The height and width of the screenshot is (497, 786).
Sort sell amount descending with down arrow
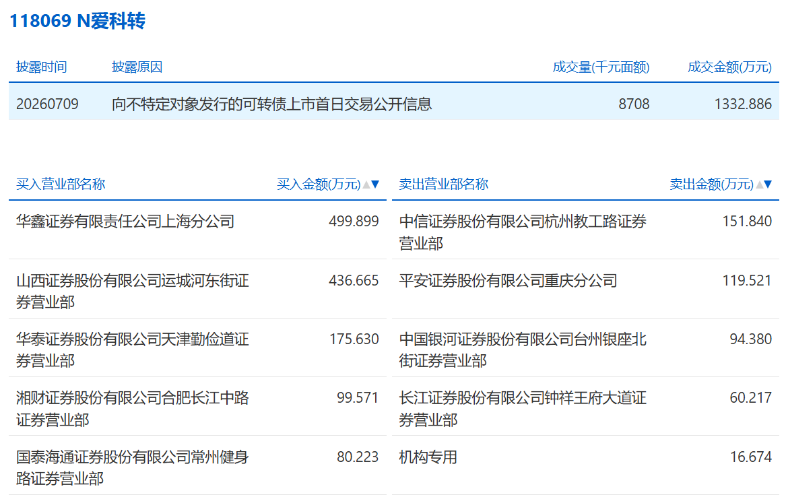[768, 185]
